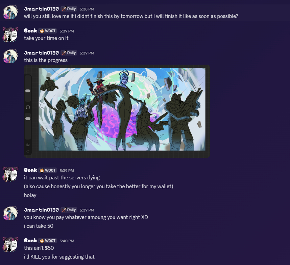Click username Bonk above 'this ain't $50'

point(30,241)
